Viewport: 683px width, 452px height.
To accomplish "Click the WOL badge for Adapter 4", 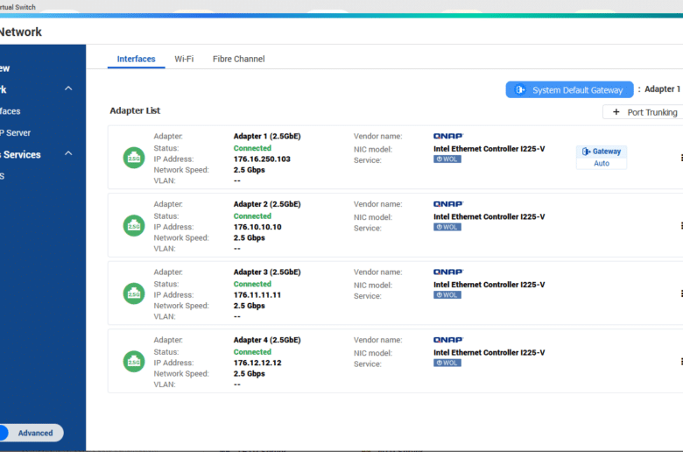I will [447, 363].
